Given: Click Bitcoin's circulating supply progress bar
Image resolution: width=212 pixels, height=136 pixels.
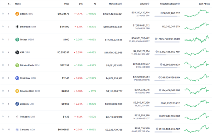Looking at the screenshot, I should pyautogui.click(x=167, y=16).
